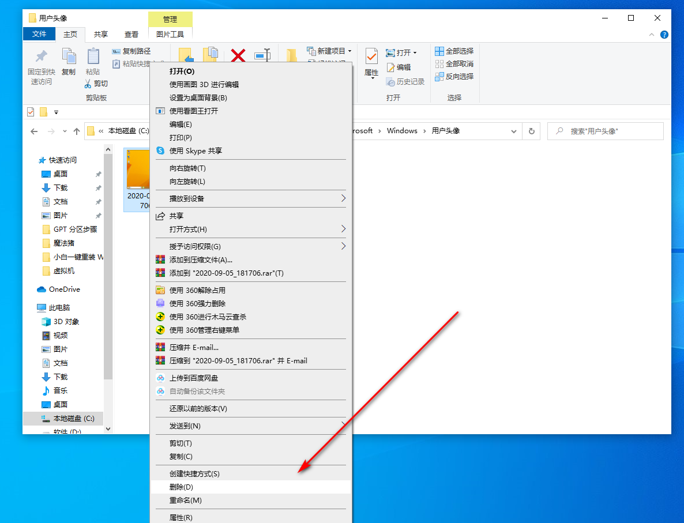
Task: Open the 新建项目 dropdown arrow
Action: 351,52
